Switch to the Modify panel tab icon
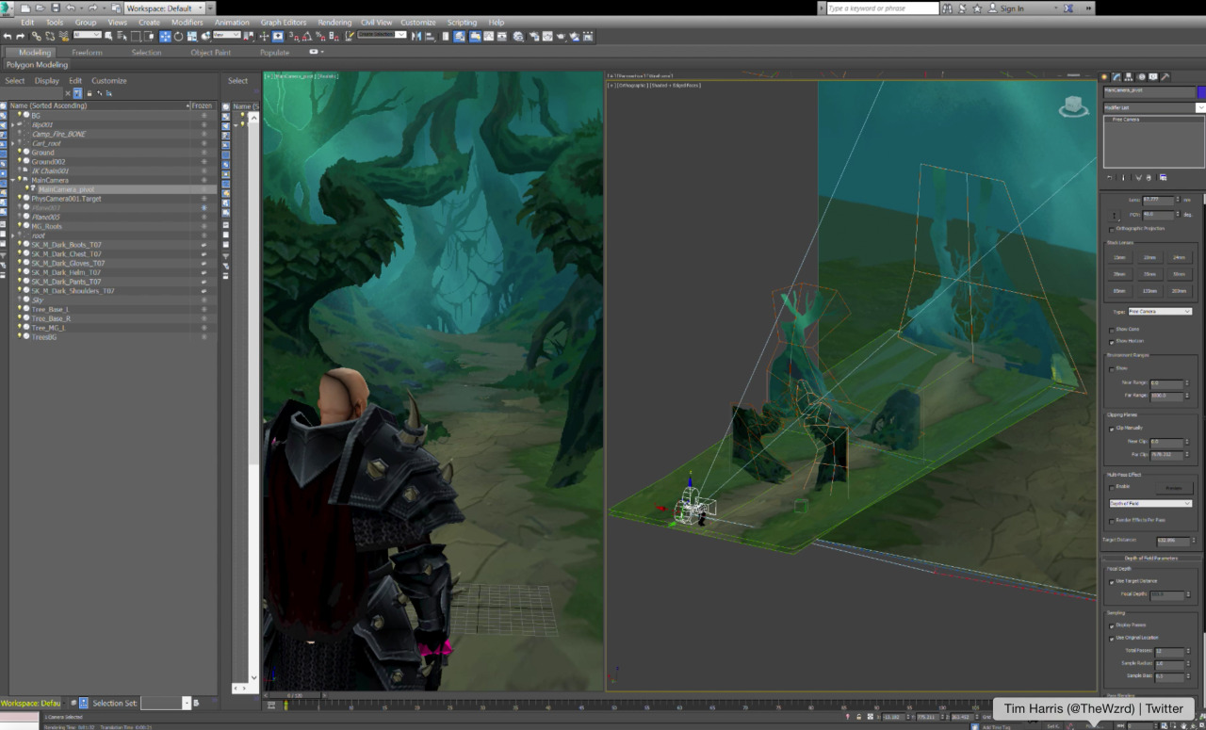This screenshot has width=1206, height=730. pyautogui.click(x=1116, y=77)
